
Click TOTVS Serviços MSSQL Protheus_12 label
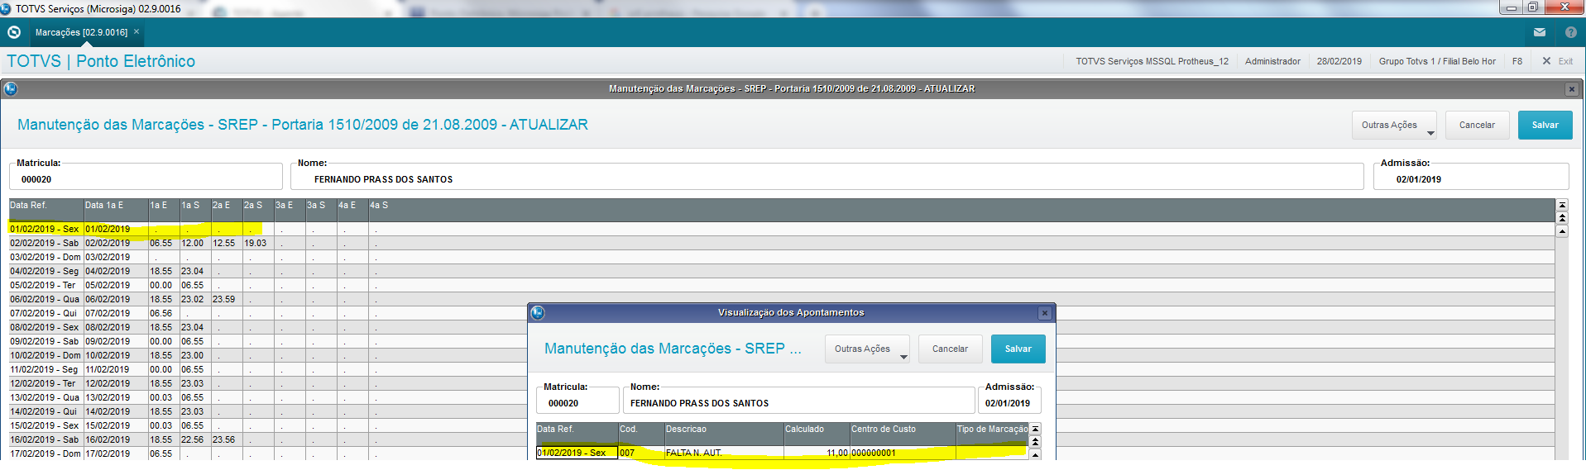pyautogui.click(x=1152, y=61)
